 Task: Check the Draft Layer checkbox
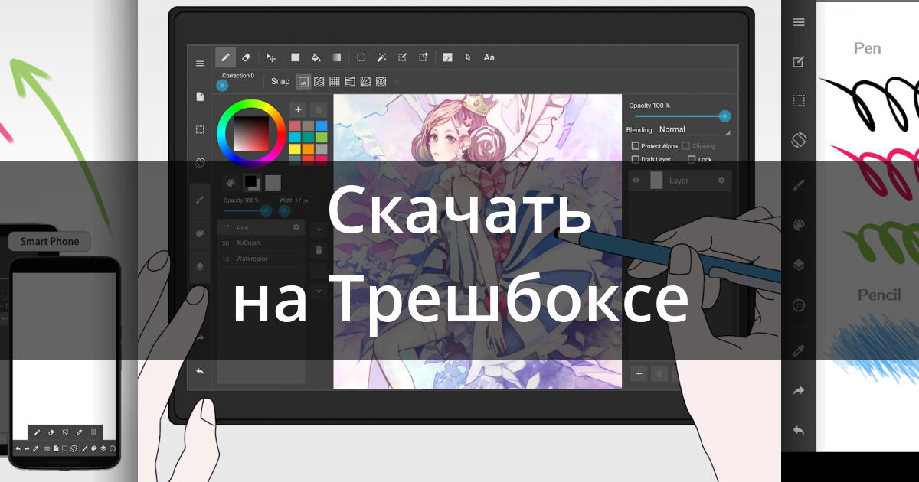(635, 159)
